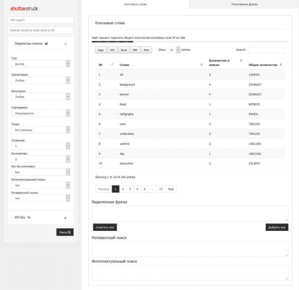The height and width of the screenshot is (290, 299).
Task: Click the API Key key icon
Action: pos(29,217)
